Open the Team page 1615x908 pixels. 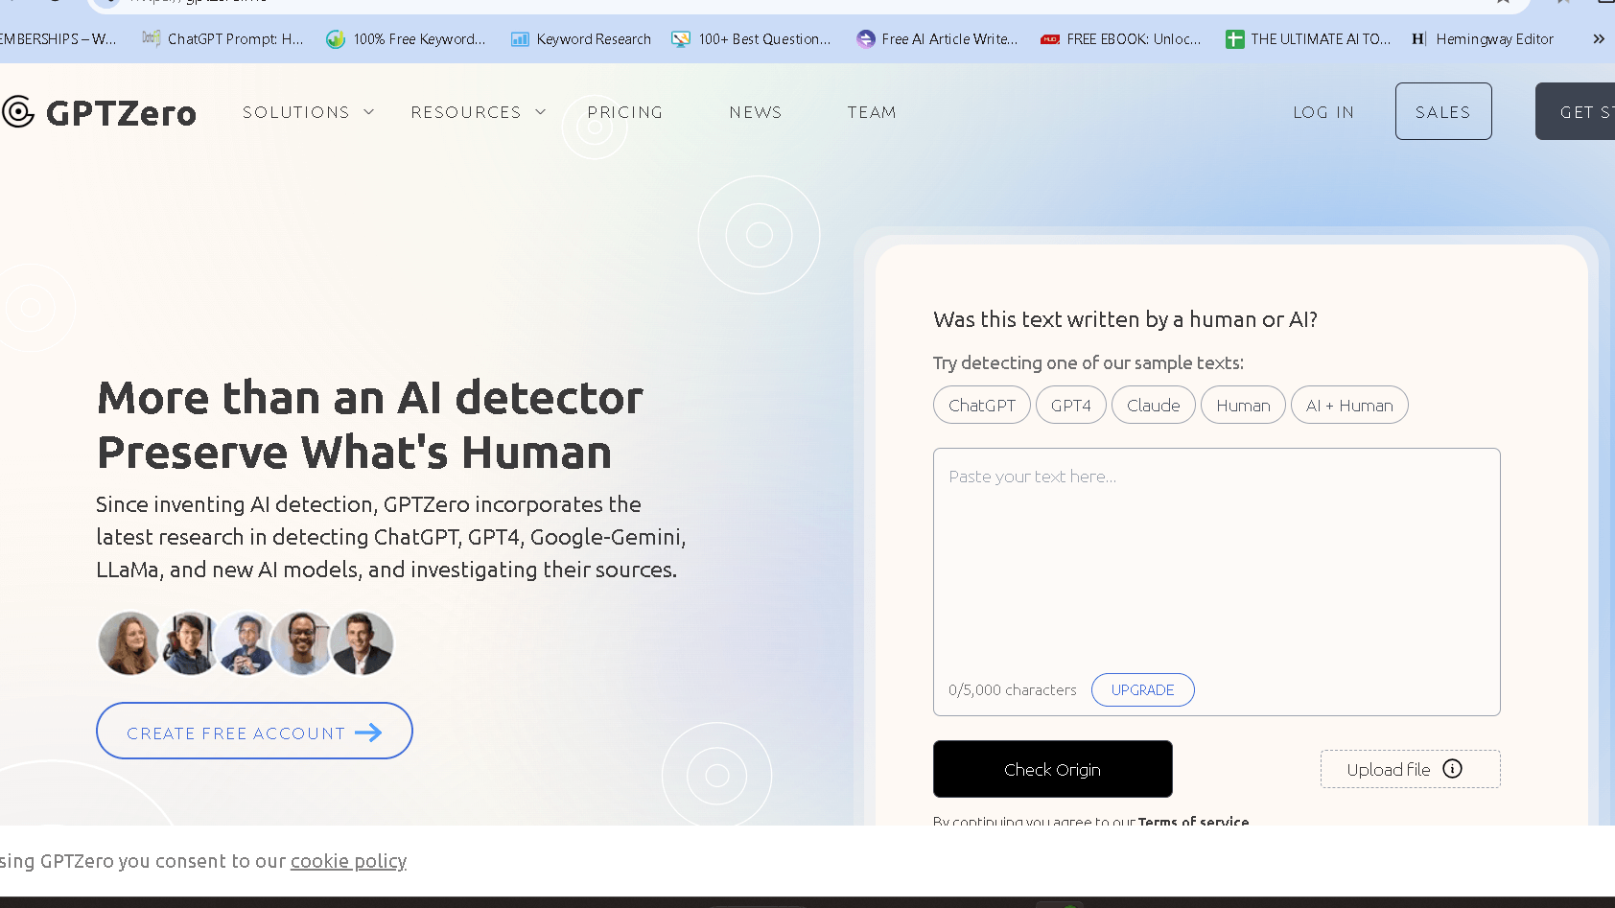coord(872,112)
